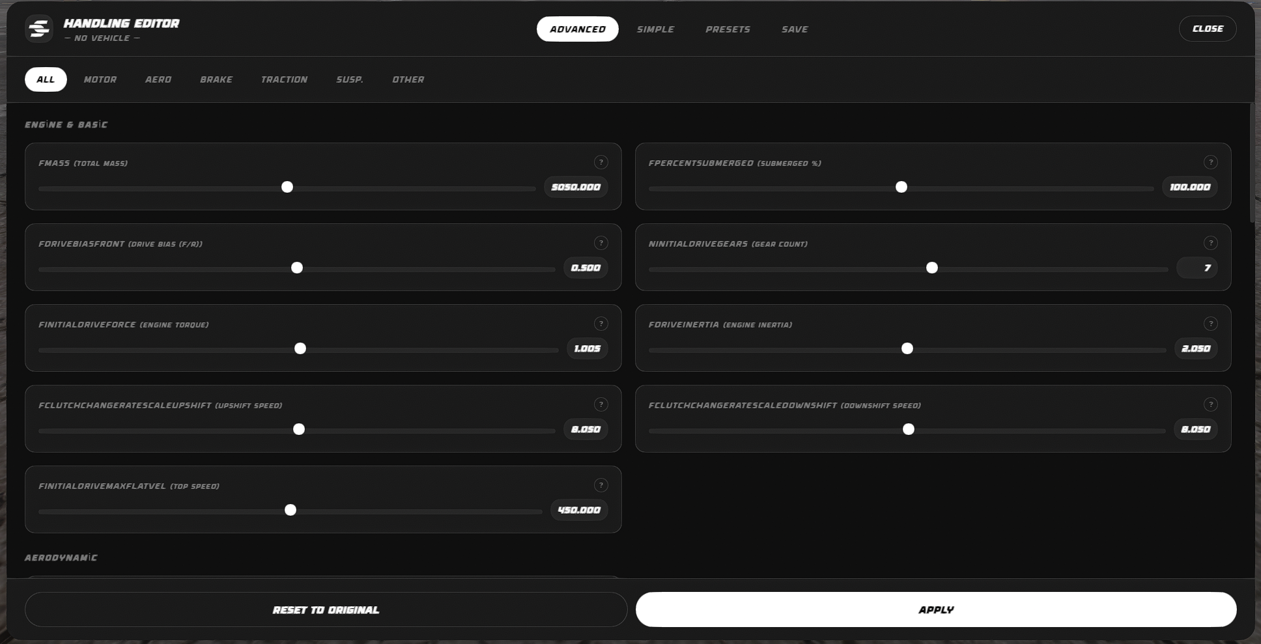
Task: Open help for upshift speed setting
Action: point(601,404)
